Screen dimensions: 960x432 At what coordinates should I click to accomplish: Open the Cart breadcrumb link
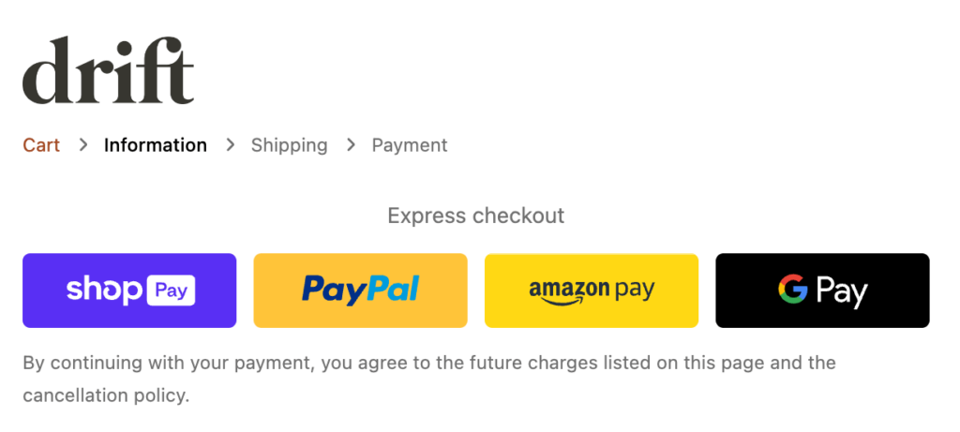point(41,145)
